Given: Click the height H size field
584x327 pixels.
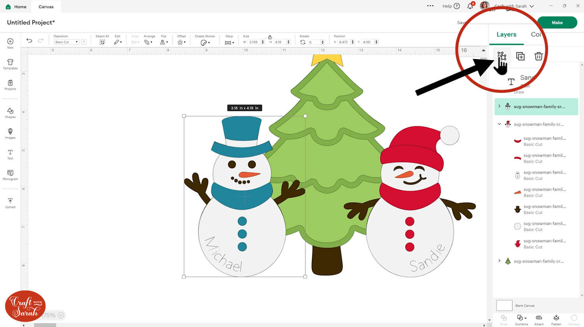Looking at the screenshot, I should (280, 42).
